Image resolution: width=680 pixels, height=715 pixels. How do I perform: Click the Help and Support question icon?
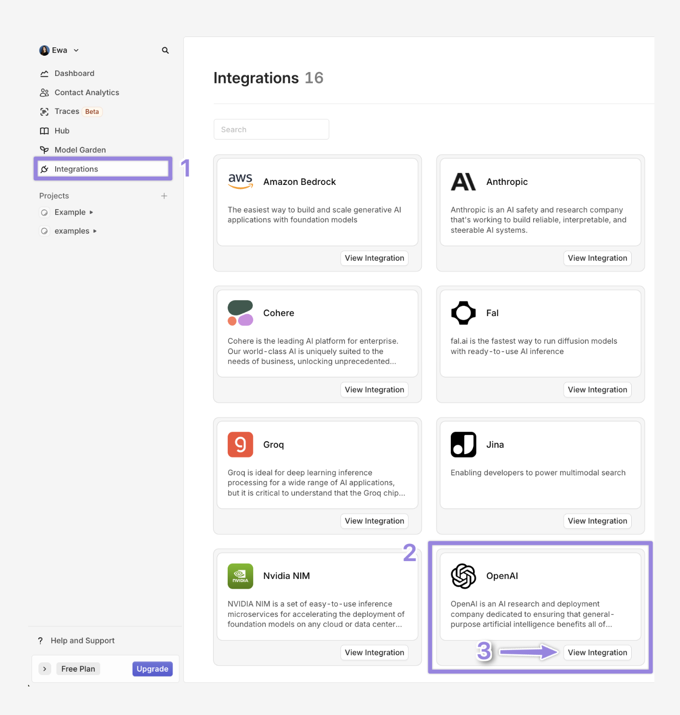(x=40, y=641)
